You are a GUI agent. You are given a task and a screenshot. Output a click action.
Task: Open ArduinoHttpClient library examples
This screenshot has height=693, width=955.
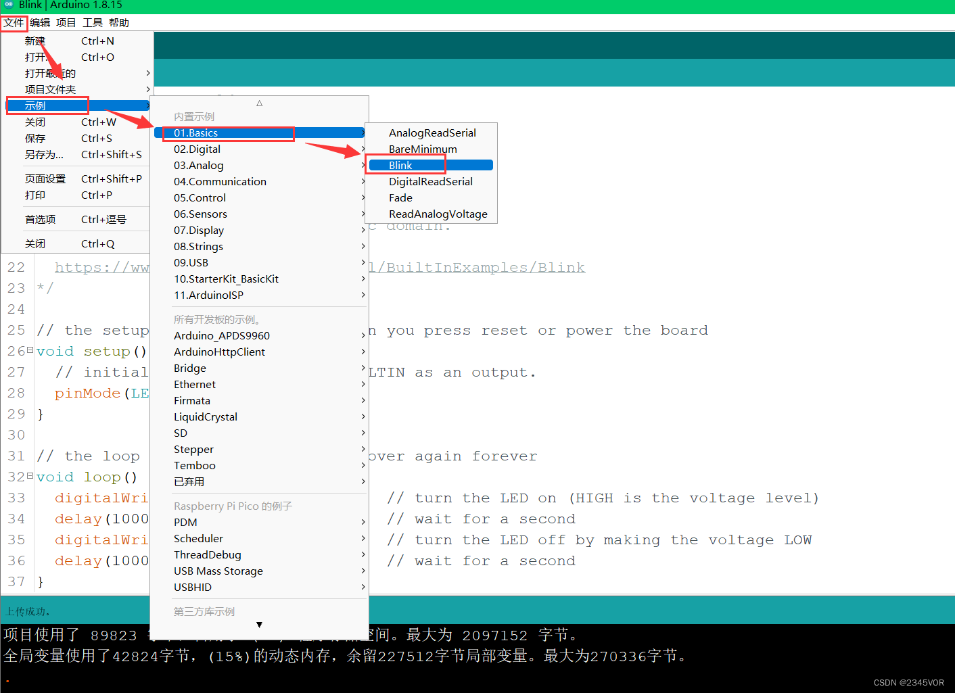260,352
